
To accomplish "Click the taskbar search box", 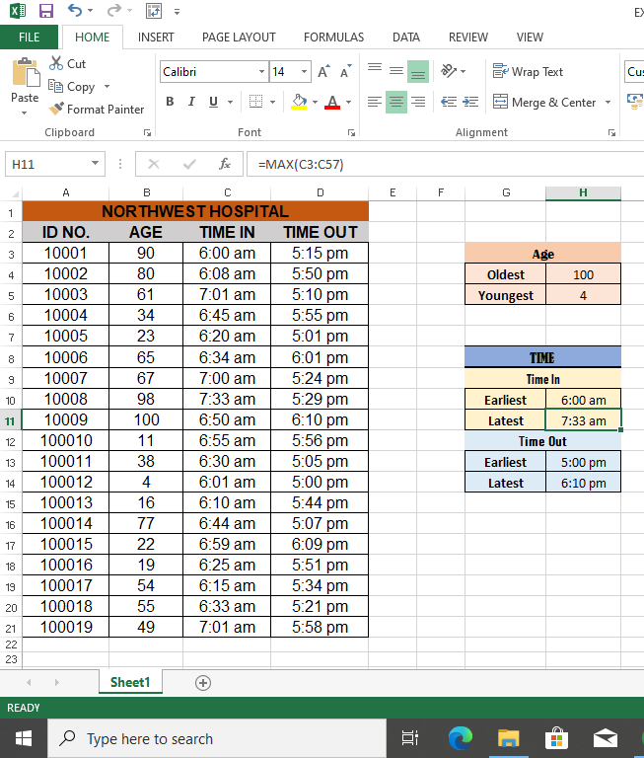I will point(217,738).
